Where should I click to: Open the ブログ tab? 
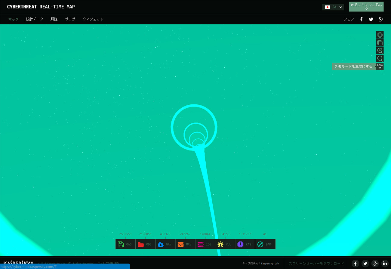[x=70, y=19]
